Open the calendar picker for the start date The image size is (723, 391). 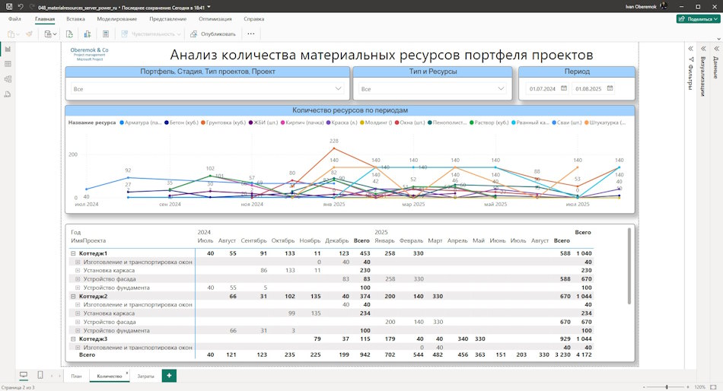(564, 88)
